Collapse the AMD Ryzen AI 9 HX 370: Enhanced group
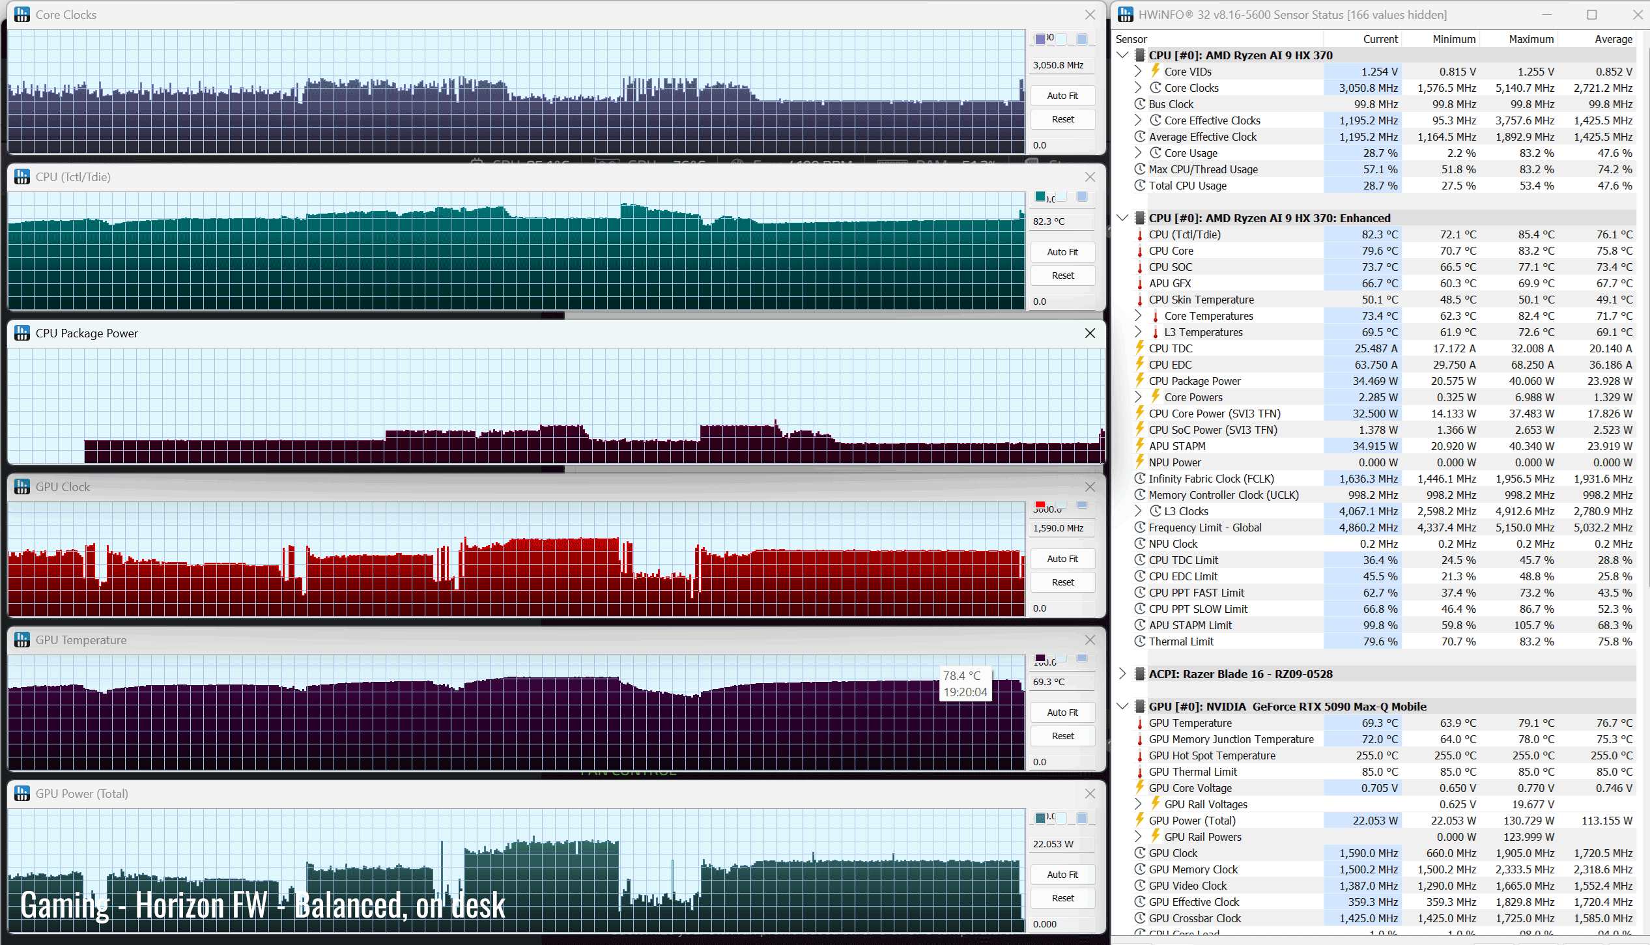1650x945 pixels. click(x=1122, y=218)
